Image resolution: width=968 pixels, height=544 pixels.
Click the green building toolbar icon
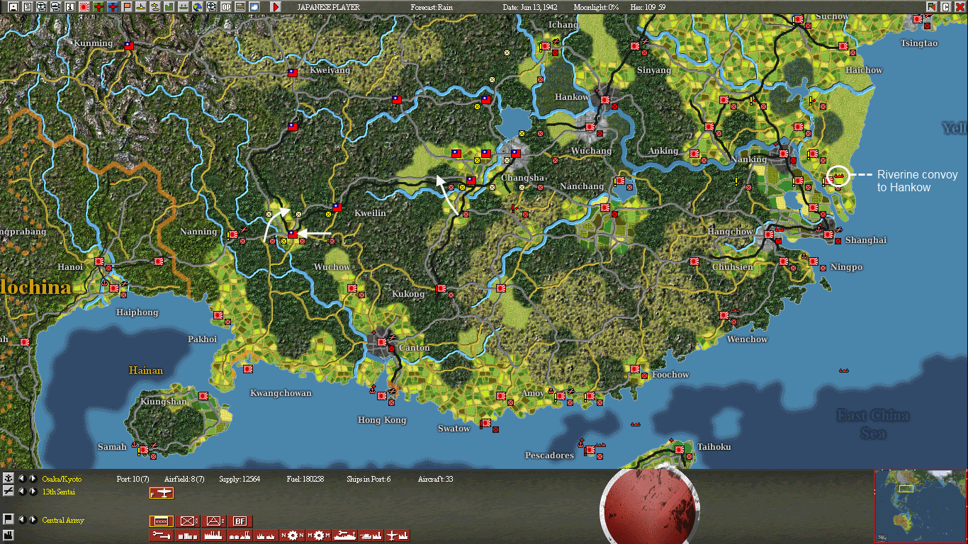169,6
